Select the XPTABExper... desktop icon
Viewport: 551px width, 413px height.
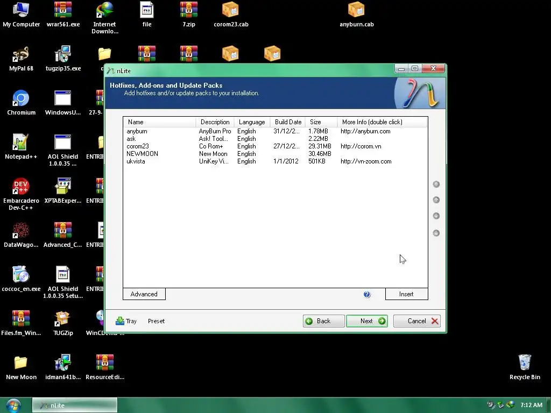coord(63,191)
